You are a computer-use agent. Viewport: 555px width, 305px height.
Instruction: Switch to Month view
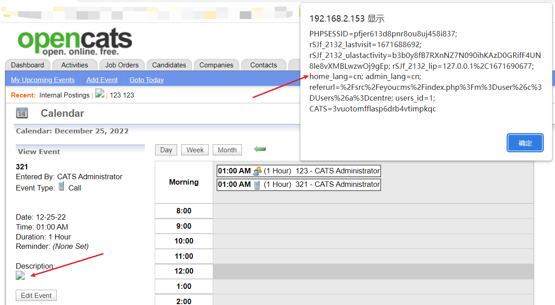tap(227, 150)
